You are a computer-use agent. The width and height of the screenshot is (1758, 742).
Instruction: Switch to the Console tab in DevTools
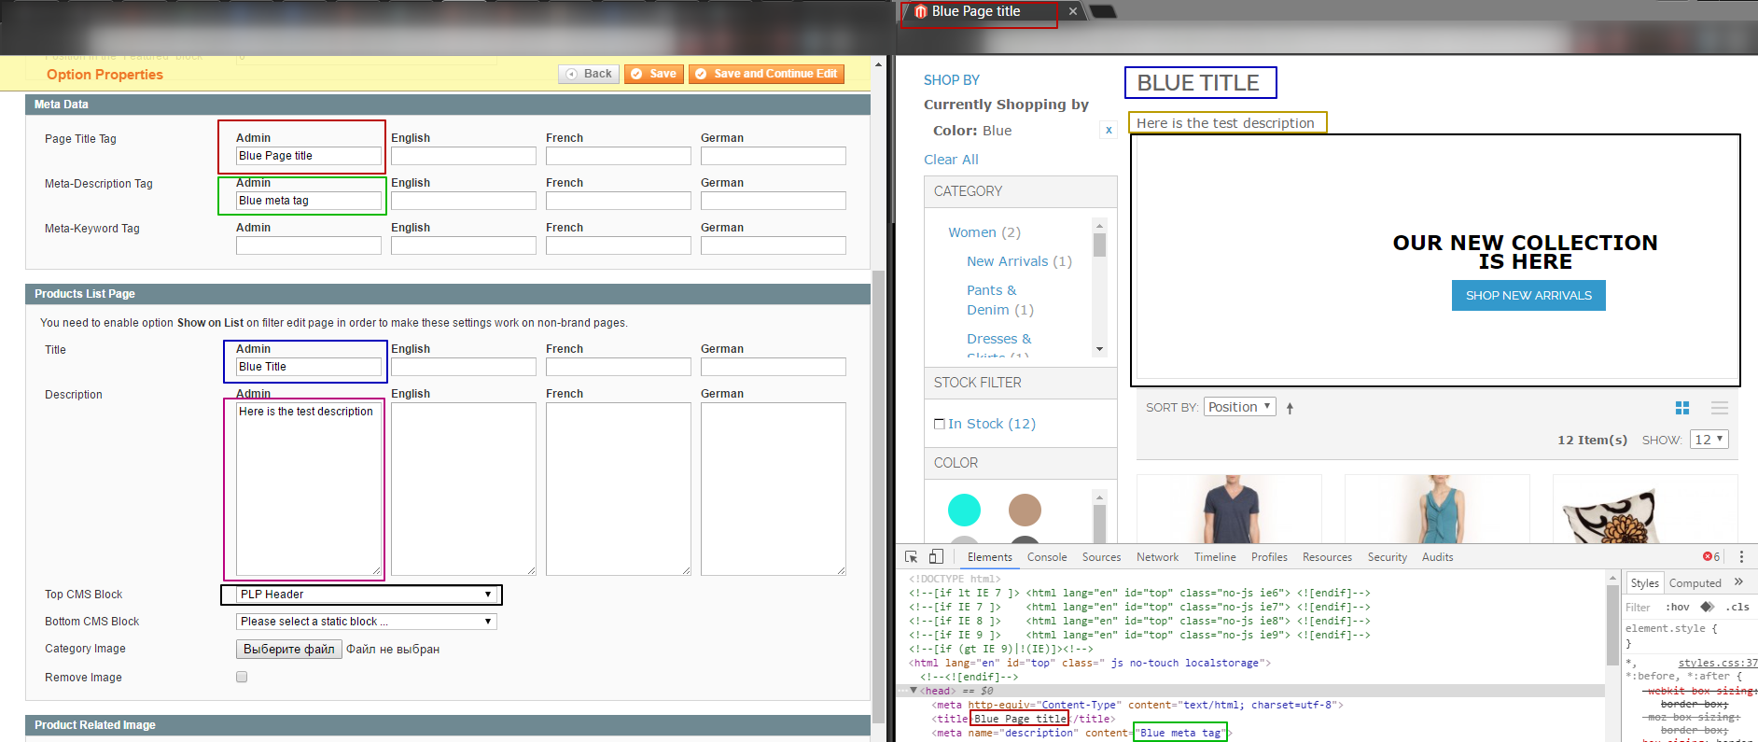click(x=1047, y=557)
